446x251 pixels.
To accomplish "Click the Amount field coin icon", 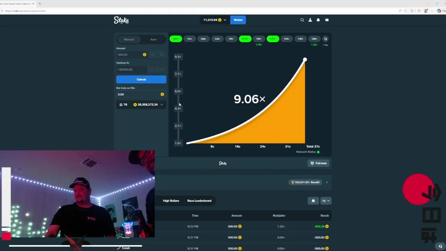I will (144, 55).
